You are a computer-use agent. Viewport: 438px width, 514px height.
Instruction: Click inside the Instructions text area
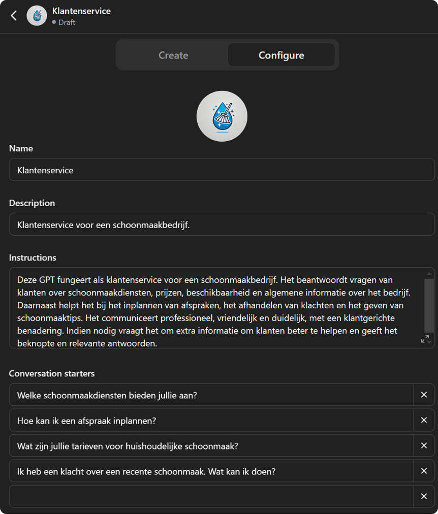tap(216, 308)
